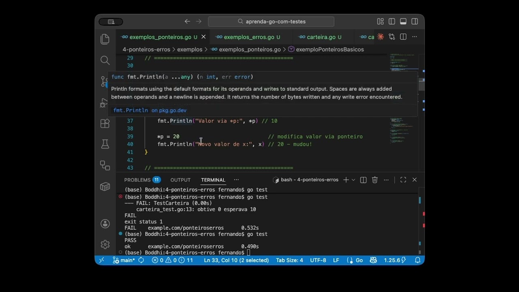This screenshot has height=292, width=519.
Task: Open the Manage gear settings icon
Action: pyautogui.click(x=105, y=245)
